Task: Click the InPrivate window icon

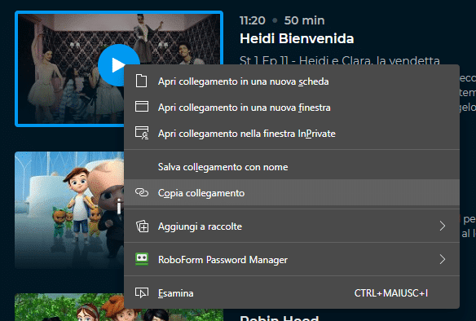Action: (x=142, y=133)
